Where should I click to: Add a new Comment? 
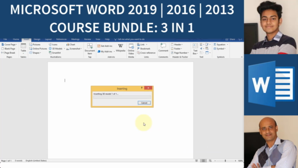coord(163,48)
